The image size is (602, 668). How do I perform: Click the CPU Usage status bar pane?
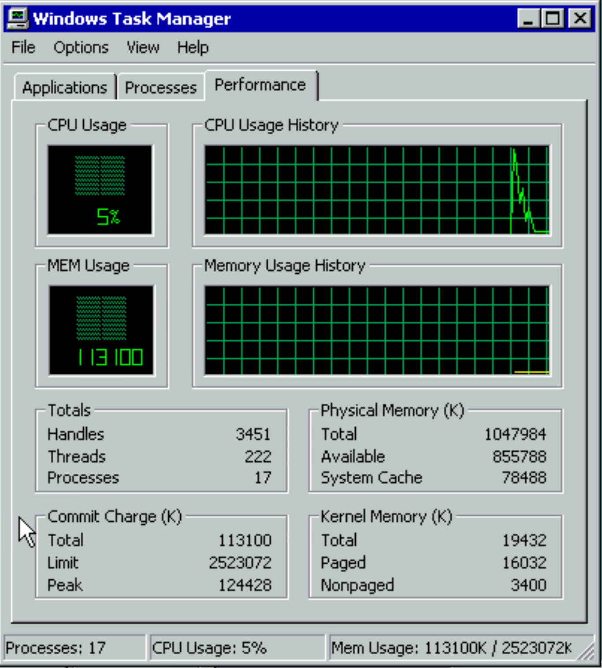point(237,648)
